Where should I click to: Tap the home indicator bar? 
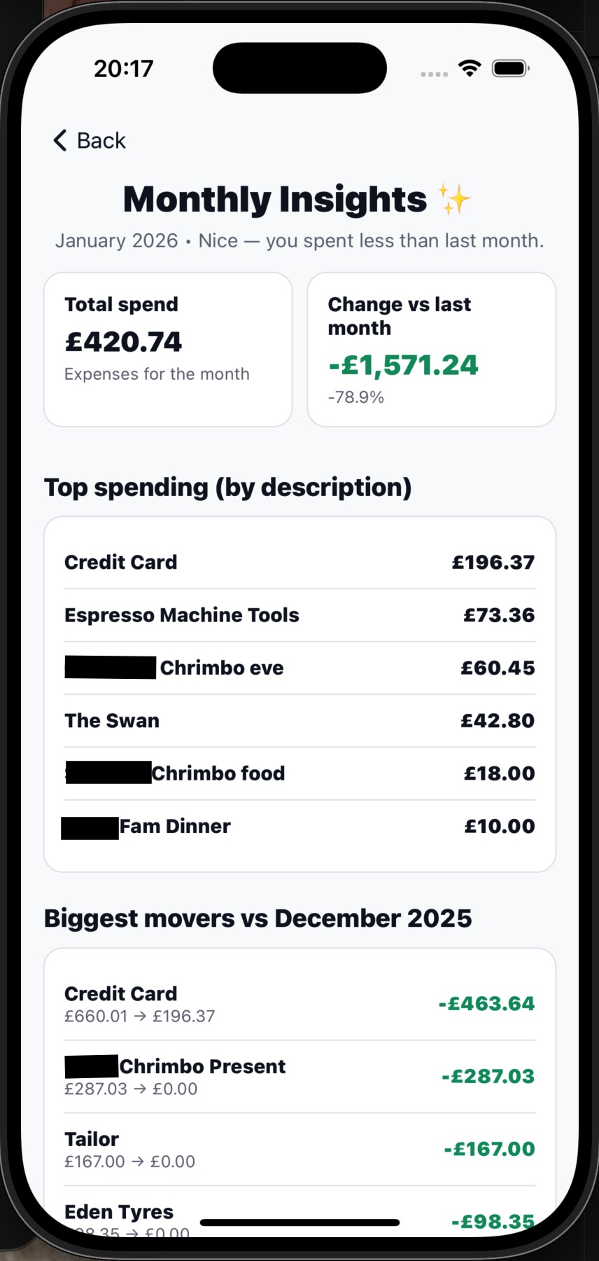point(299,1222)
